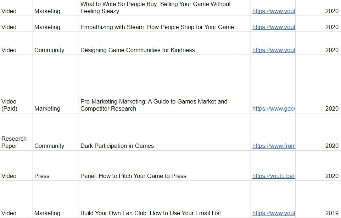
Task: Select the Community cell in the Research Paper row
Action: pos(49,146)
